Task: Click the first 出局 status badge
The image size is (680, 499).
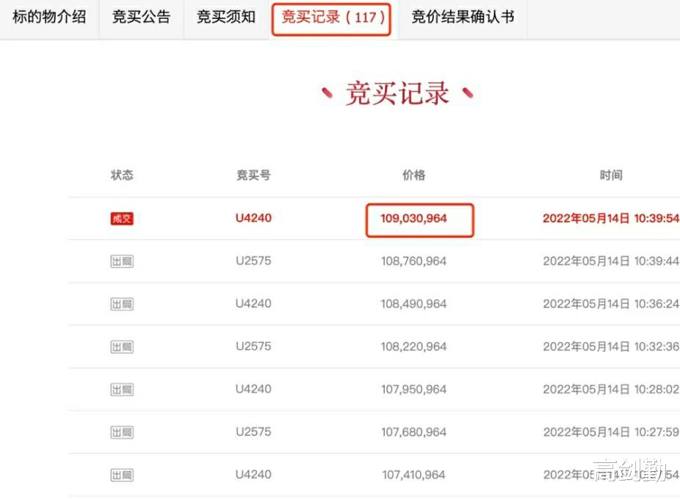Action: [x=121, y=261]
